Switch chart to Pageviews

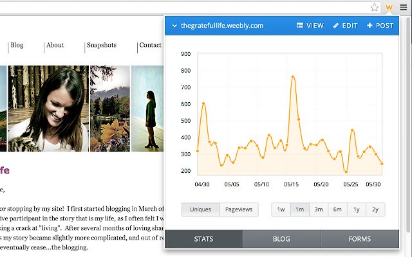click(x=239, y=209)
